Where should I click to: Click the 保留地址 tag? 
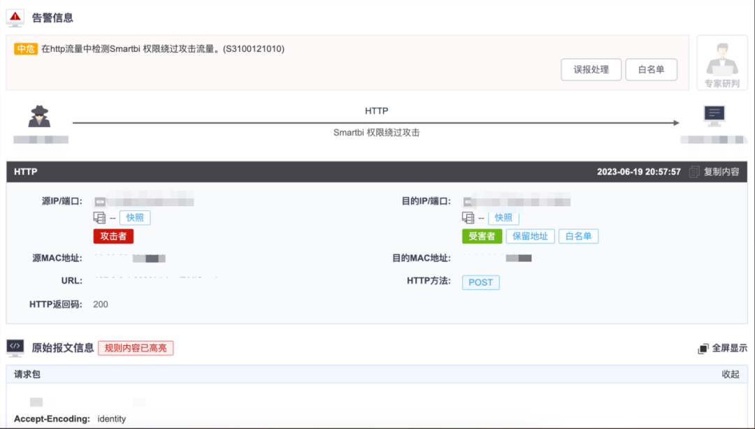pos(530,236)
